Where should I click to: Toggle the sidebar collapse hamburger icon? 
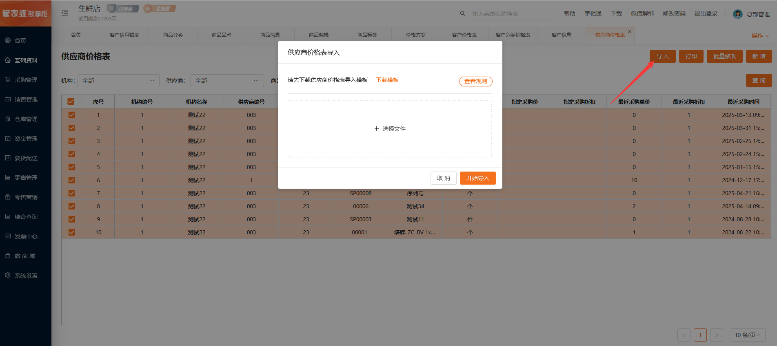coord(65,13)
